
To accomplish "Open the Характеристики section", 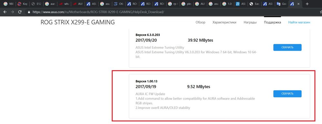I will [225, 22].
